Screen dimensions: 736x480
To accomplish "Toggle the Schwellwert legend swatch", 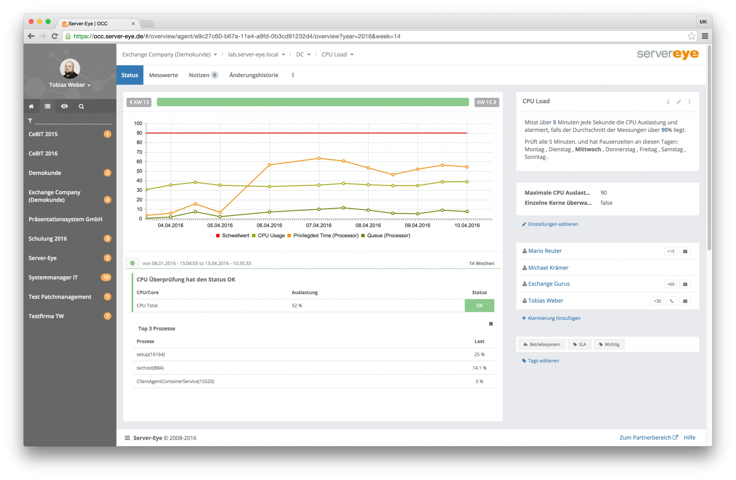I will coord(218,235).
